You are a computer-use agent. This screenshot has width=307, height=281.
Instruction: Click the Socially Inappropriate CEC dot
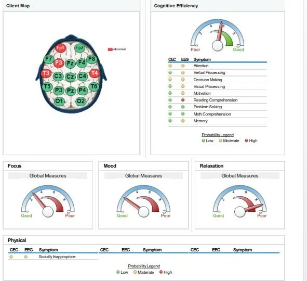coord(11,257)
